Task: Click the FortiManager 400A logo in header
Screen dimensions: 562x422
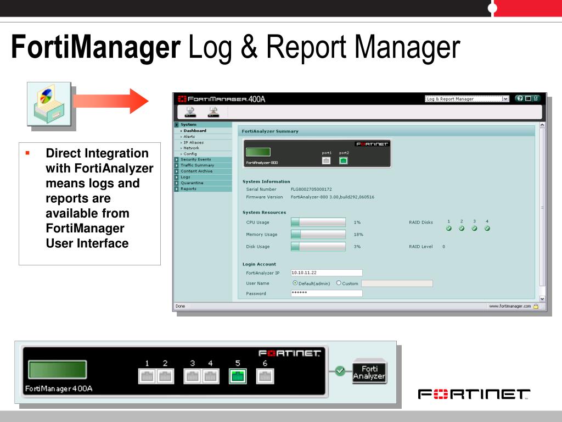Action: (222, 99)
